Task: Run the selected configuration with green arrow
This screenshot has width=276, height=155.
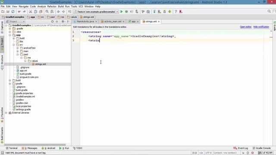Action: click(x=122, y=12)
